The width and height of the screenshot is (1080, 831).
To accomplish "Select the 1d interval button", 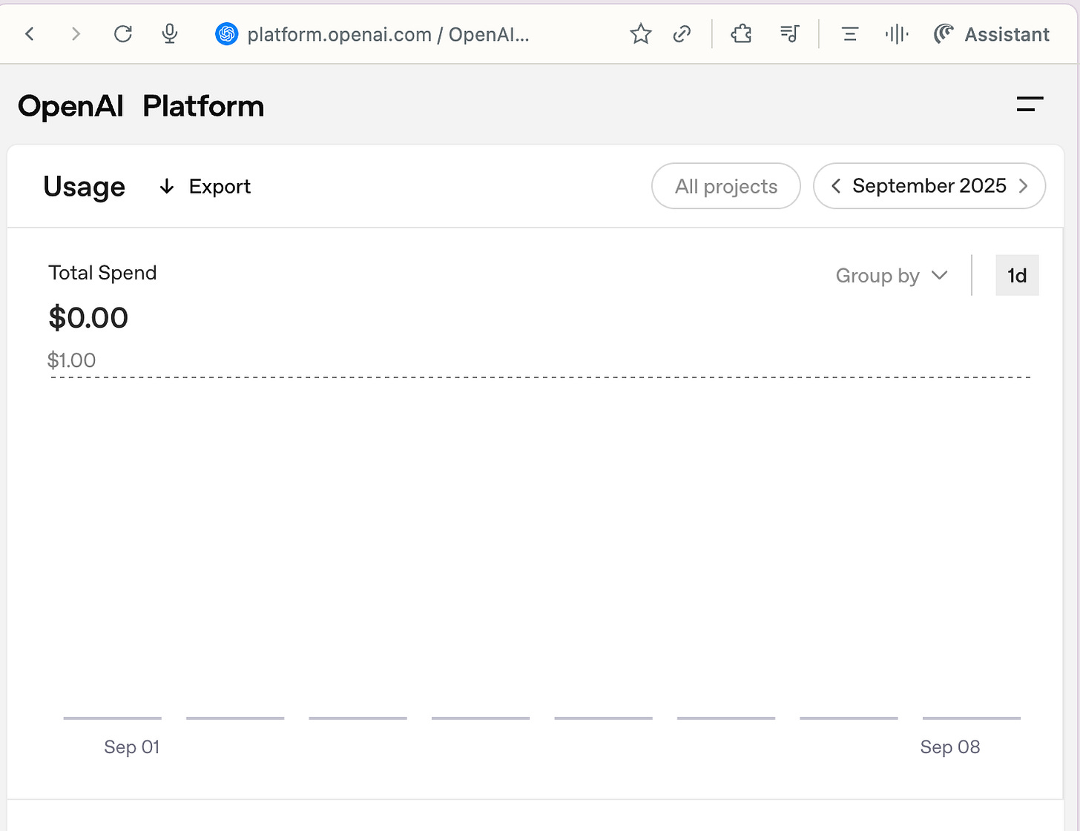I will click(x=1017, y=276).
